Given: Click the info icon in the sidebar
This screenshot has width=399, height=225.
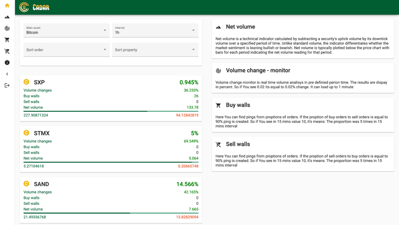Looking at the screenshot, I should [x=7, y=62].
